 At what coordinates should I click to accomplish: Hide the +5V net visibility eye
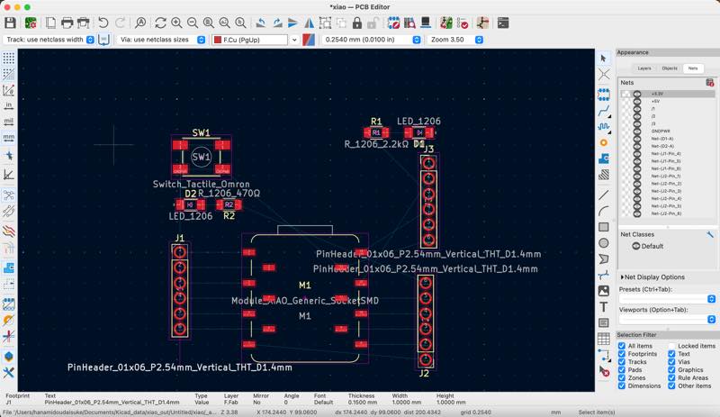[x=637, y=101]
